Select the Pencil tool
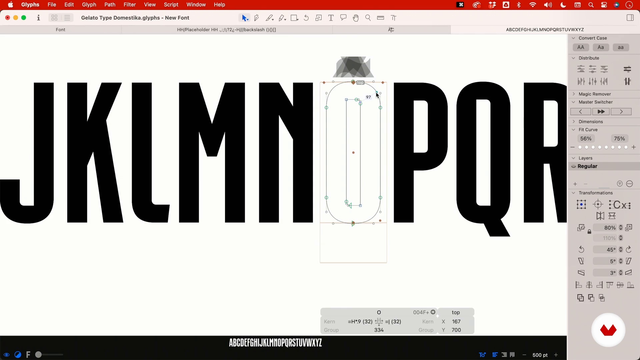640x360 pixels. 282,18
